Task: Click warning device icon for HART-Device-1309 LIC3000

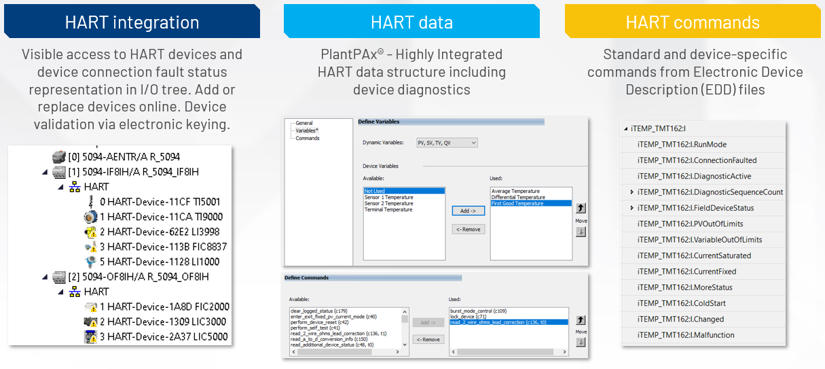Action: 90,321
